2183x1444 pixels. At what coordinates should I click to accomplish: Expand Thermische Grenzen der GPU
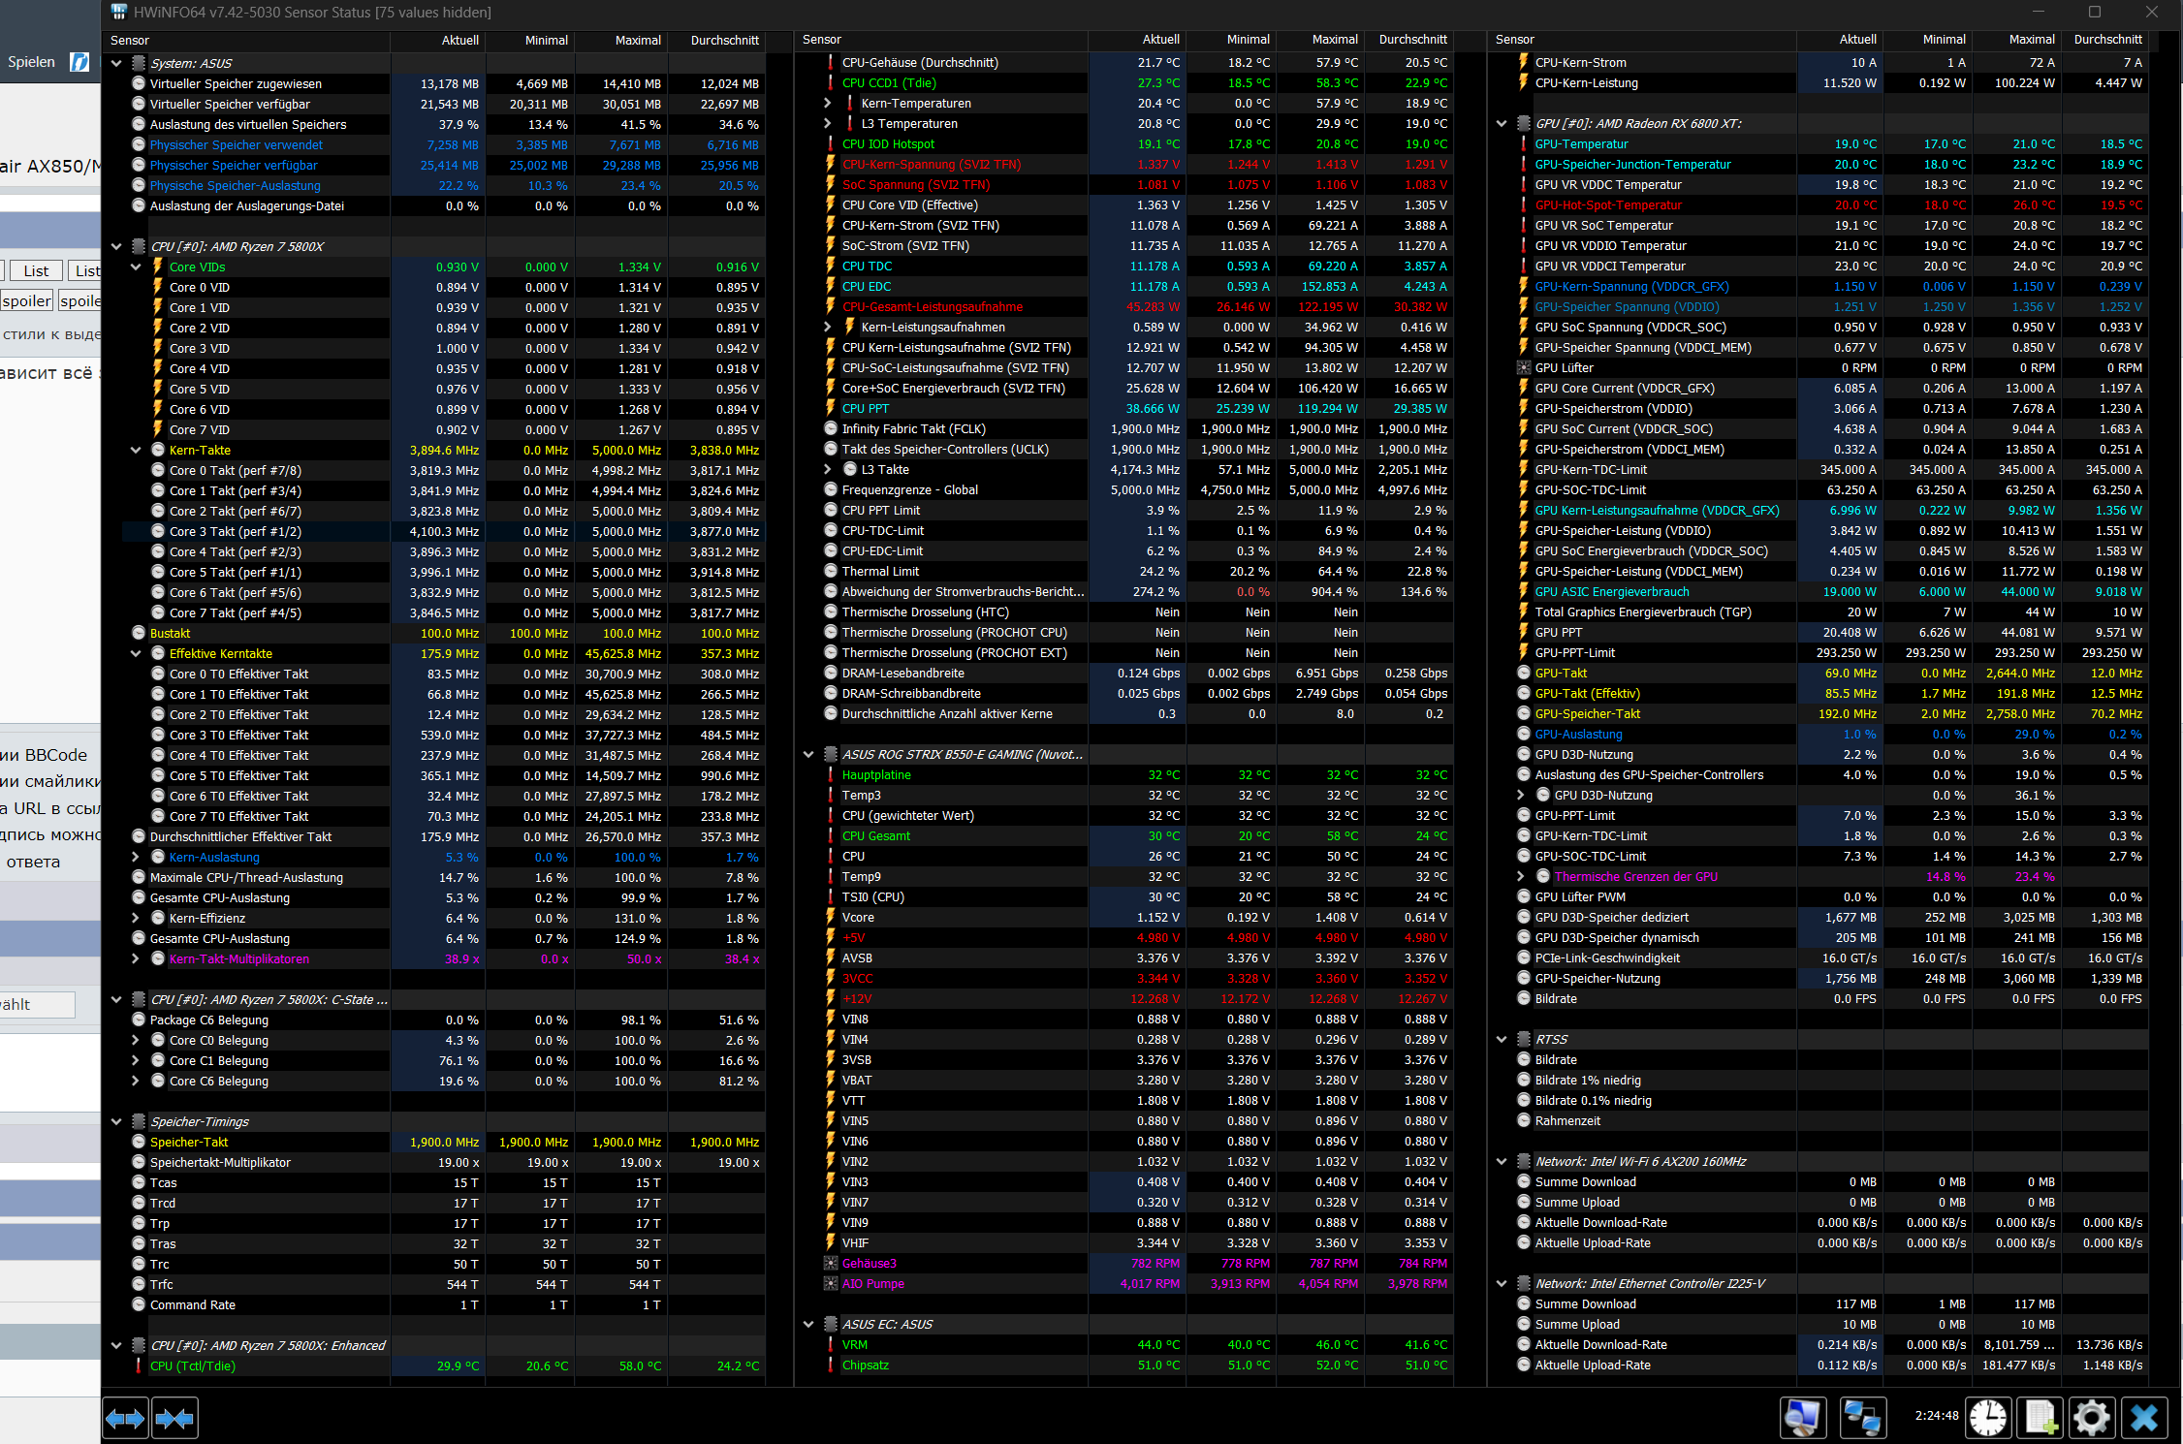click(1521, 877)
